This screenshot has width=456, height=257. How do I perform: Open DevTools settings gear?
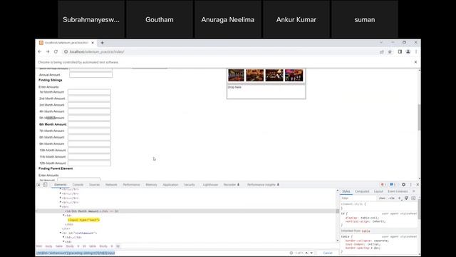403,184
